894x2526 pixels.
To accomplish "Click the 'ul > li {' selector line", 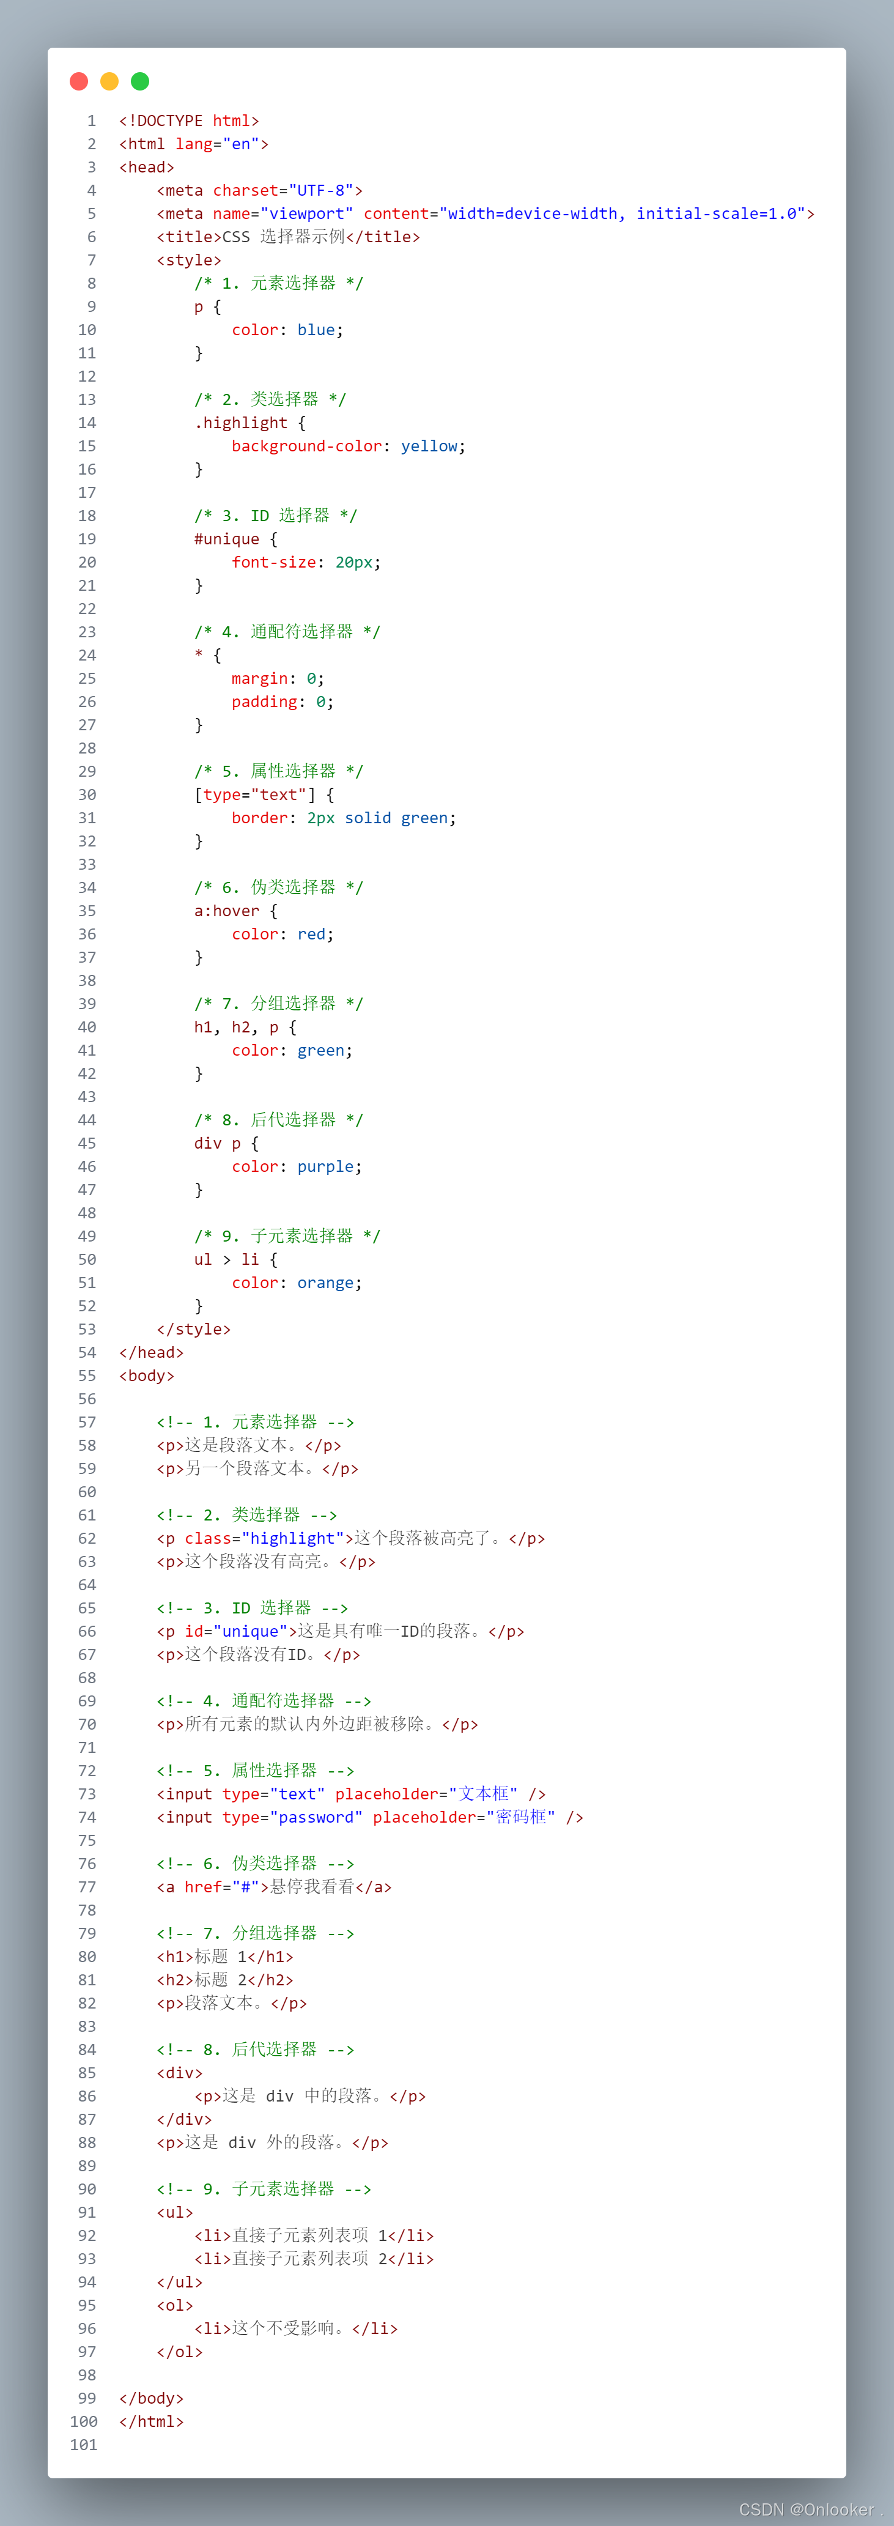I will (x=236, y=1259).
